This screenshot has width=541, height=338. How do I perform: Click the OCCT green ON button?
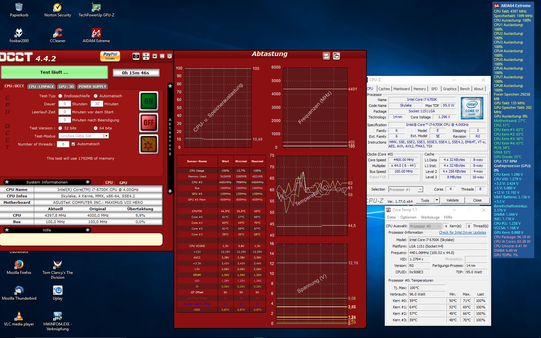pyautogui.click(x=149, y=101)
